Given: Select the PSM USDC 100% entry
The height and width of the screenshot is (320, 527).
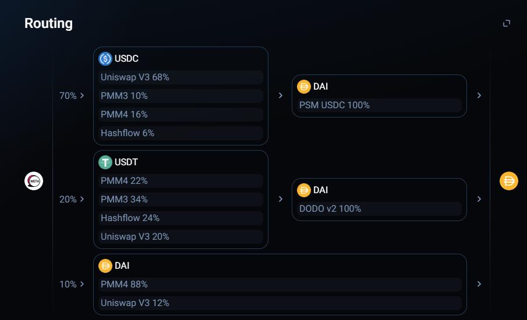Looking at the screenshot, I should click(379, 105).
